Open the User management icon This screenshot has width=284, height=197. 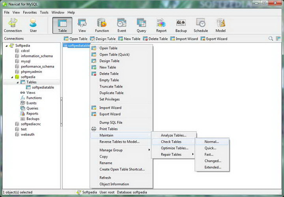[x=33, y=25]
